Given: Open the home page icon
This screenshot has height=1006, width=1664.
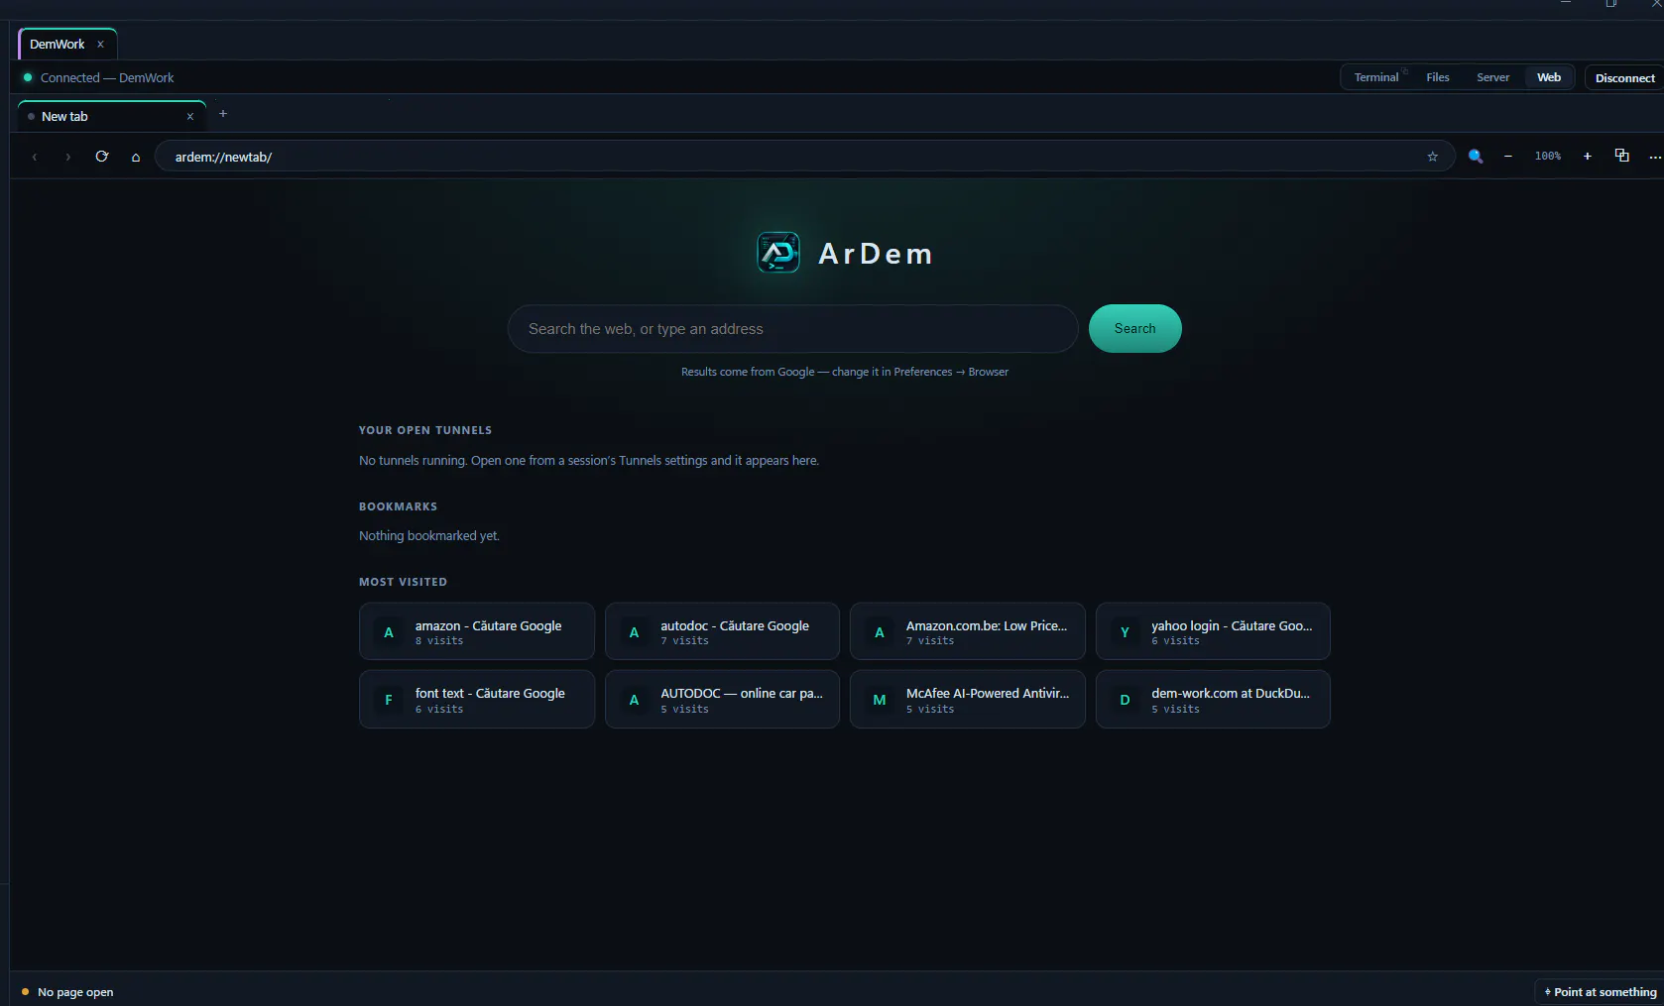Looking at the screenshot, I should pos(136,157).
